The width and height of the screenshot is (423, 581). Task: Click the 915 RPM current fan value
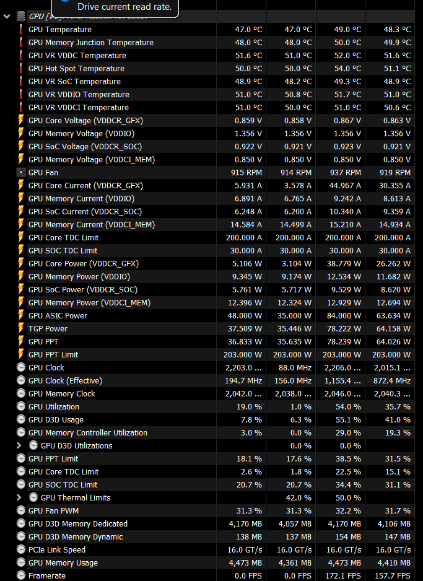[x=246, y=172]
